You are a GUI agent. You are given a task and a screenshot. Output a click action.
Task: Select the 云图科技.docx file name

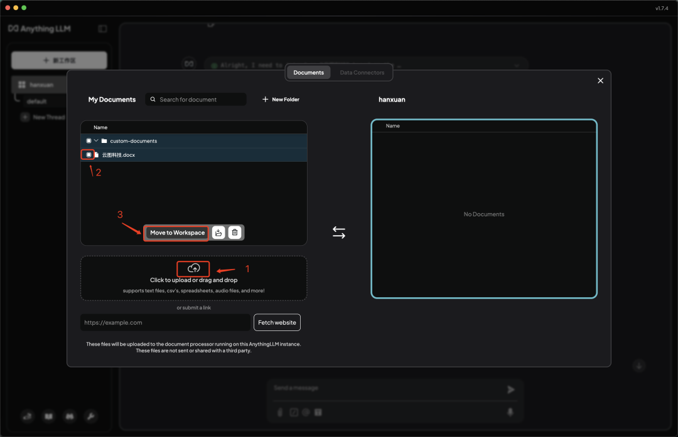[x=119, y=155]
